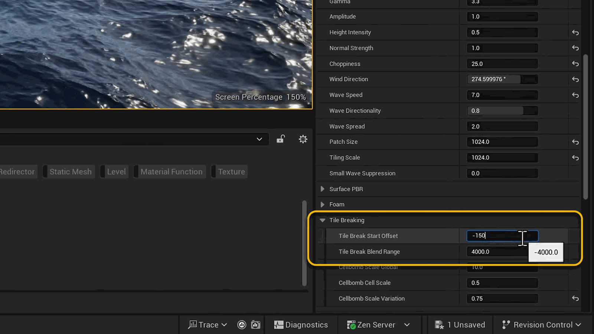Open the Zen Server menu
Image resolution: width=594 pixels, height=334 pixels.
coord(378,325)
